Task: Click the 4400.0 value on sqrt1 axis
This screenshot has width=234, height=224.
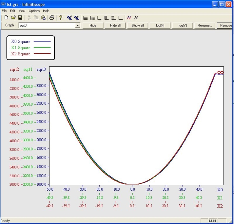Action: 28,78
